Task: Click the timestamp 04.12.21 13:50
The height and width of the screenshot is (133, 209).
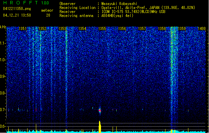Action: [17, 15]
